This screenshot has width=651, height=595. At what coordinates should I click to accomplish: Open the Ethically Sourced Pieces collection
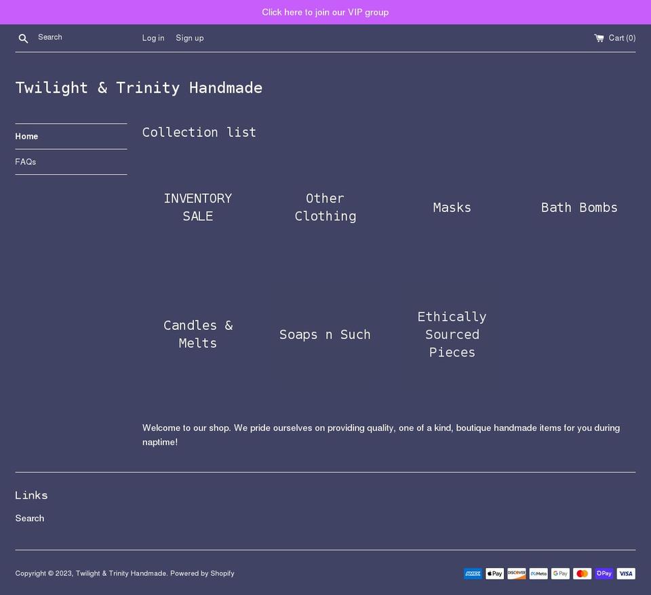pos(452,334)
